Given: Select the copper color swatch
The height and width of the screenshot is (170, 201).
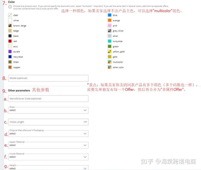Looking at the screenshot, I should 10,67.
